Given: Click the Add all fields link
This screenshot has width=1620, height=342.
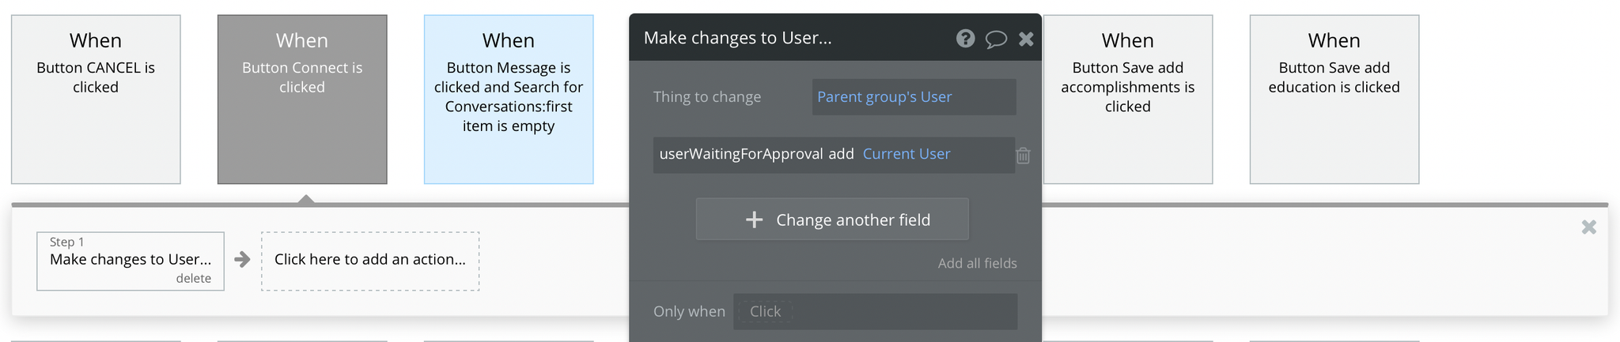Looking at the screenshot, I should [977, 263].
